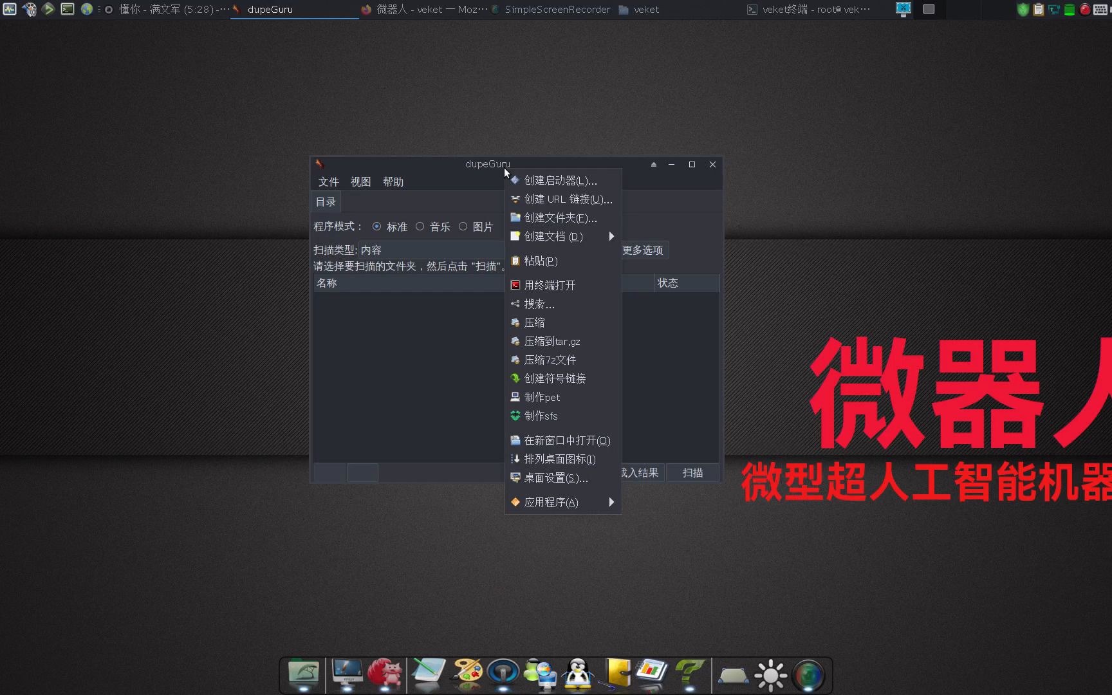Screen dimensions: 1112x695
Task: Click the network monitors tray icon
Action: point(1053,10)
